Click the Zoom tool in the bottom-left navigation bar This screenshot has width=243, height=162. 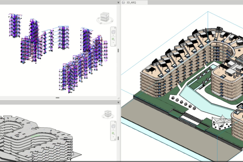click(113, 133)
